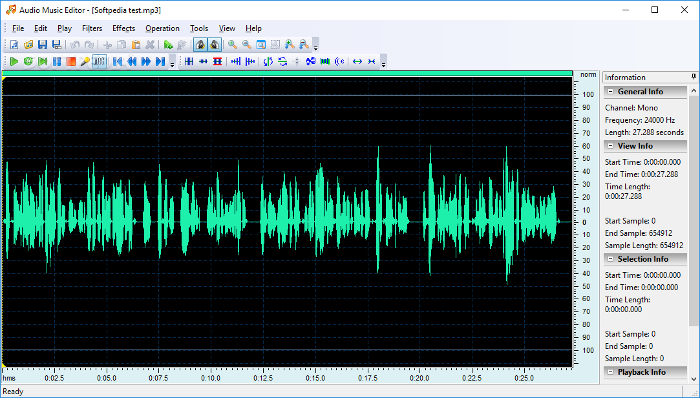The image size is (700, 398).
Task: Click the Information panel scroll down arrow
Action: pos(694,379)
